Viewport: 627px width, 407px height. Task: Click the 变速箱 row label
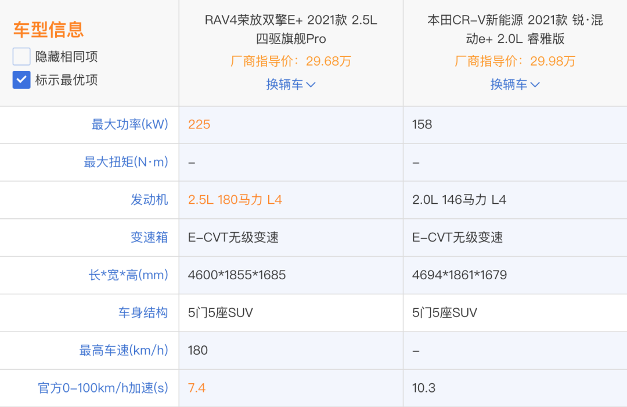(149, 237)
